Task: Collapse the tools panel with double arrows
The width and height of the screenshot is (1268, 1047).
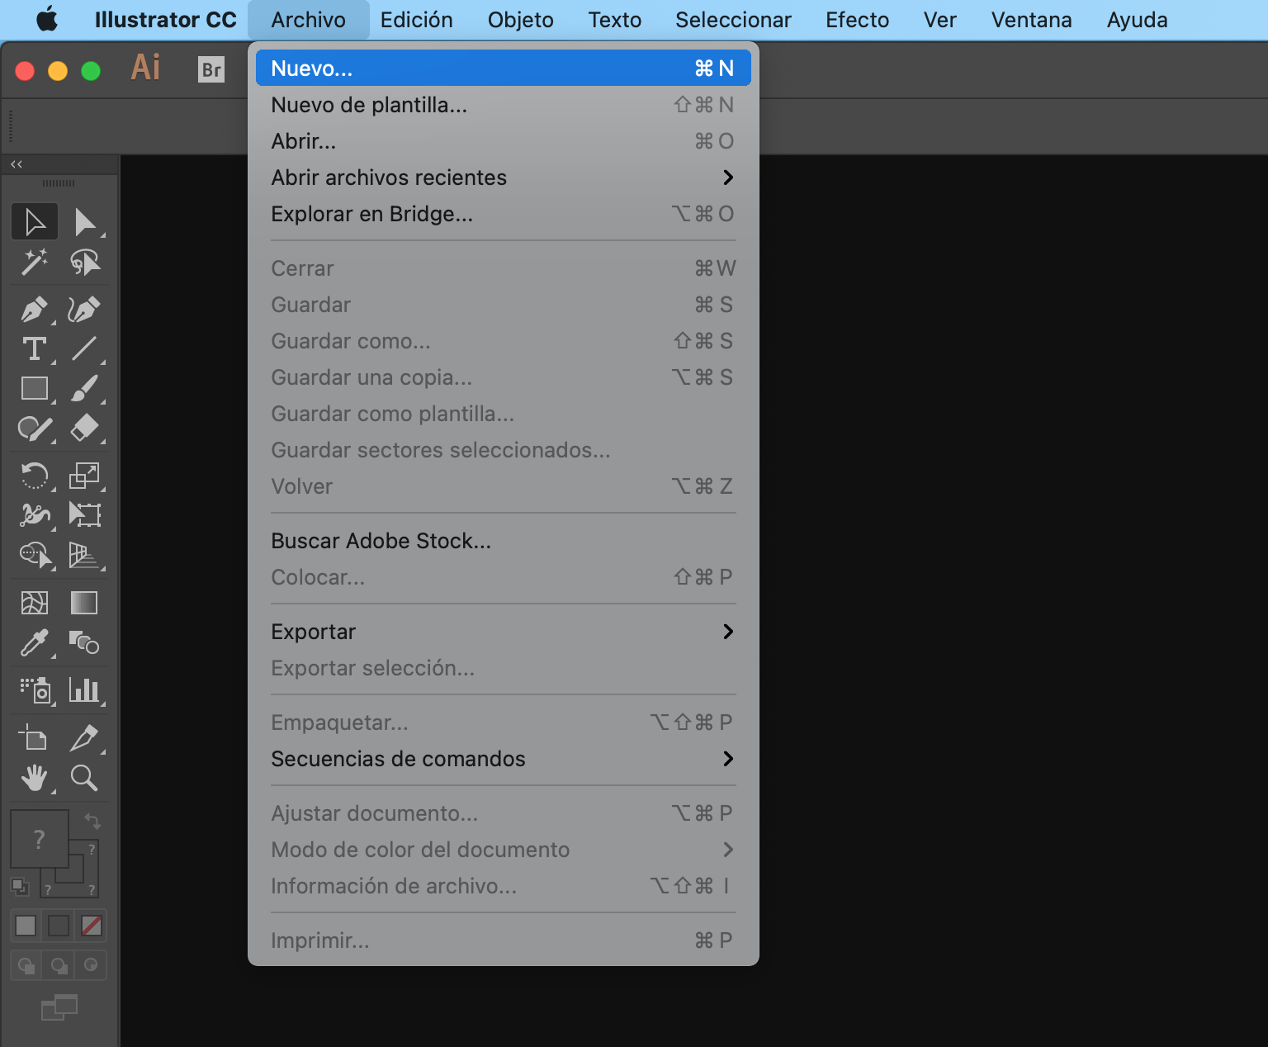Action: pyautogui.click(x=17, y=164)
